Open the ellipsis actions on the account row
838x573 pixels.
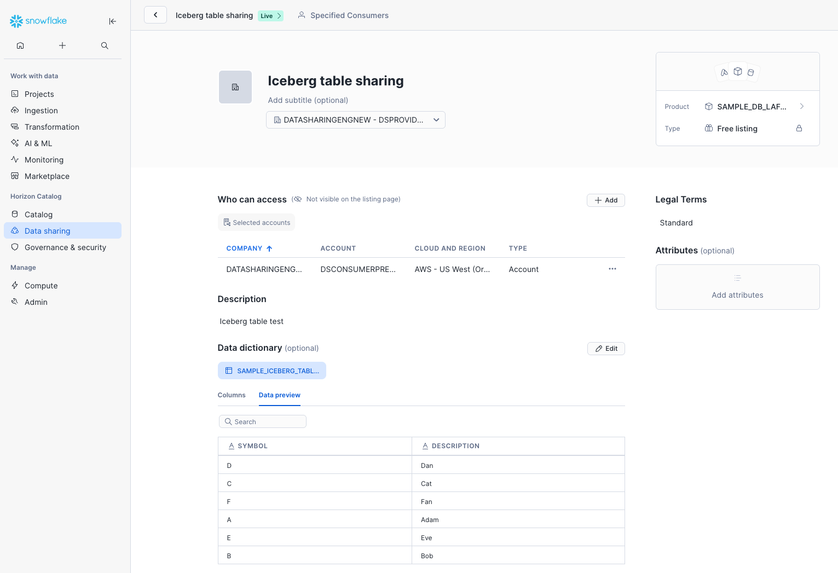coord(612,269)
